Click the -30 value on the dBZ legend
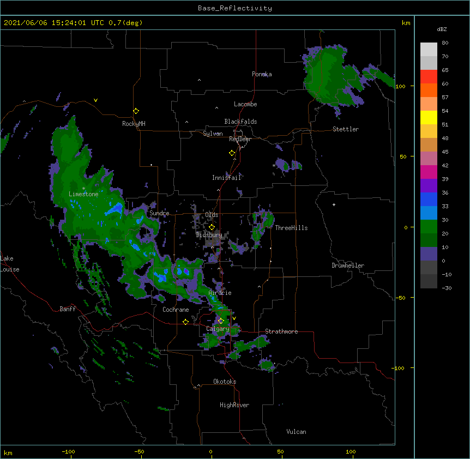 tap(447, 288)
